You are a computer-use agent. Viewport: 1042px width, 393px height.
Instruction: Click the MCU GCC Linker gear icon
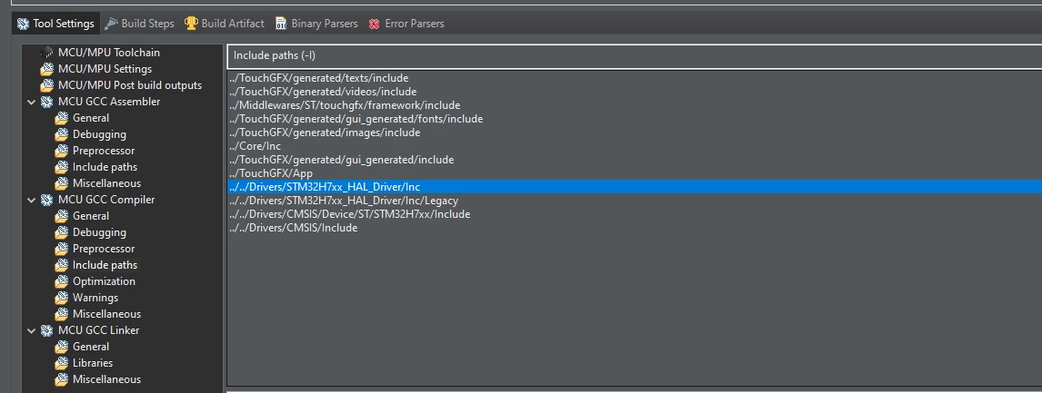pos(46,330)
